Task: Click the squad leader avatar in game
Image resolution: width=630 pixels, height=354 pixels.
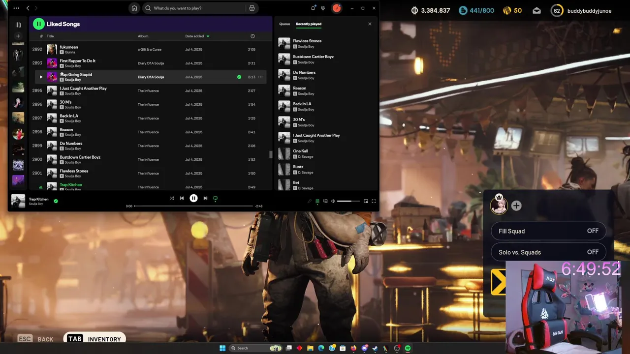Action: [499, 205]
